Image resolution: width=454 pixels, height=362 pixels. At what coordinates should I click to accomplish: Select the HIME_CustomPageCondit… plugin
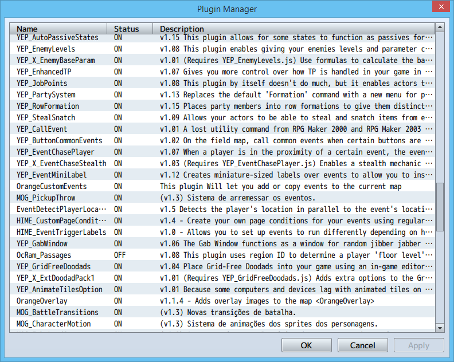click(x=222, y=221)
